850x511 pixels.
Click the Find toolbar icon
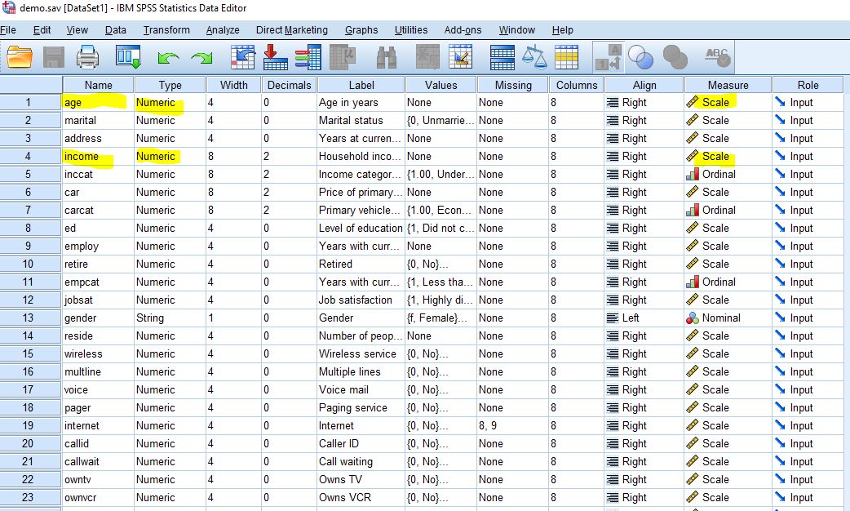pos(386,57)
